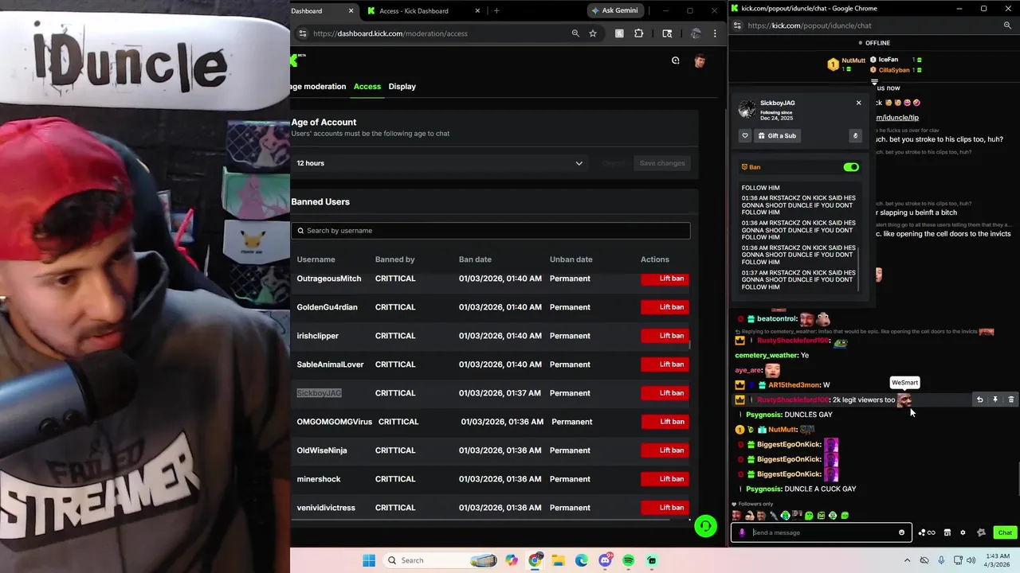1020x573 pixels.
Task: Open a new browser tab with the plus button
Action: click(496, 10)
